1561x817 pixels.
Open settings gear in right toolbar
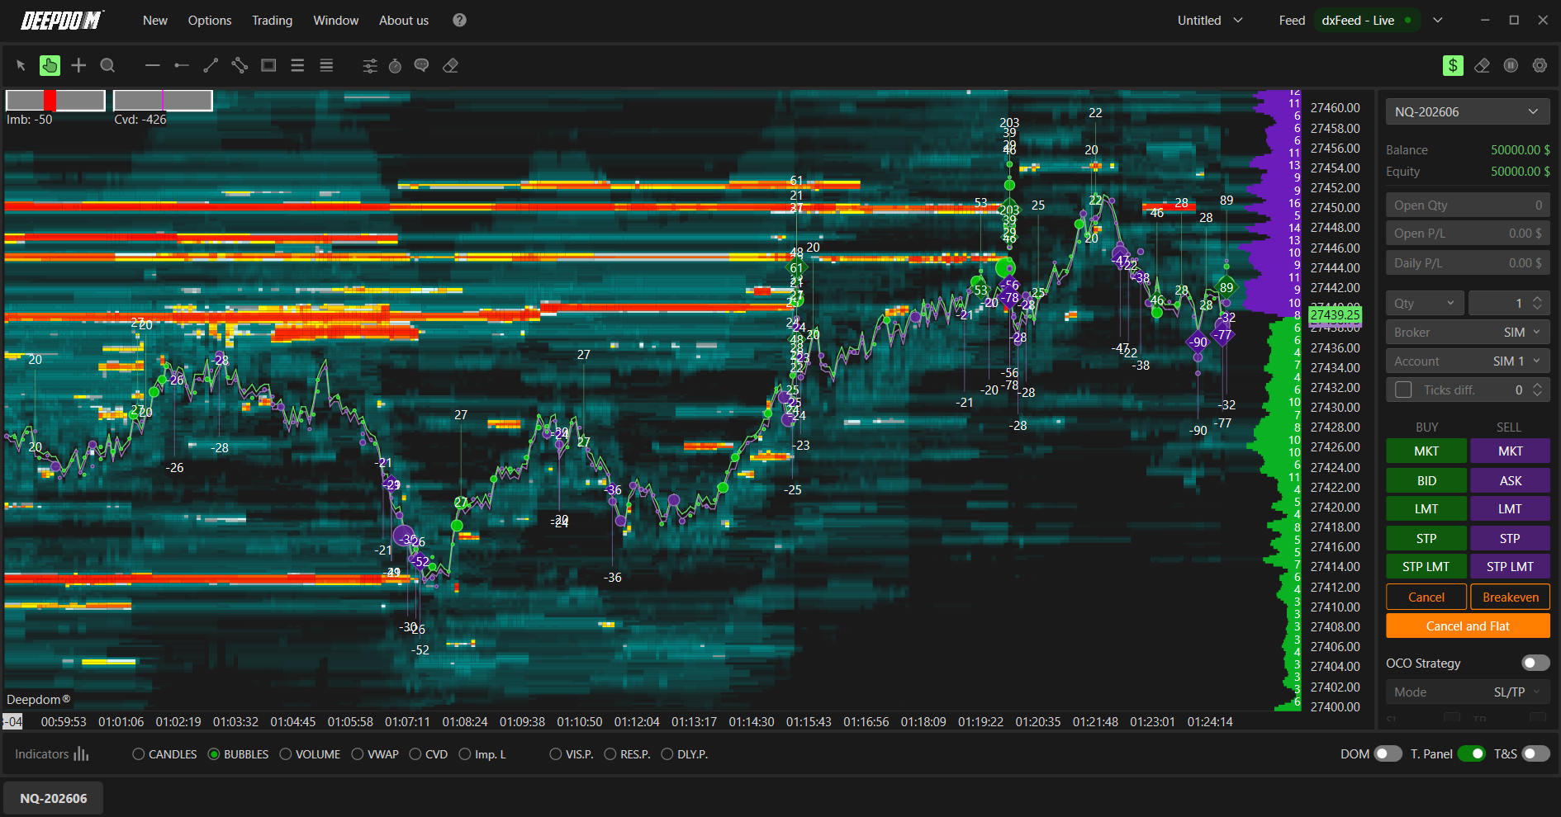tap(1540, 65)
